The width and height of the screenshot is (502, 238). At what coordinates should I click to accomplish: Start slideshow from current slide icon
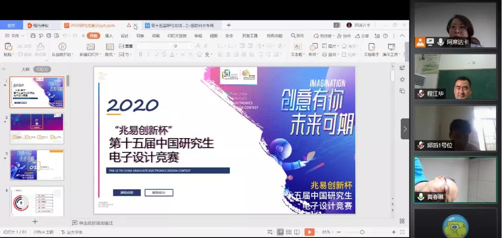(62, 47)
